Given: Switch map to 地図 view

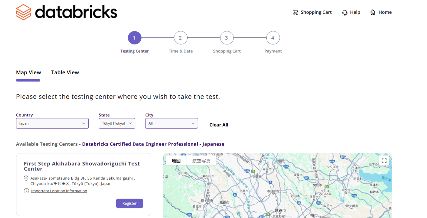Looking at the screenshot, I should coord(176,161).
